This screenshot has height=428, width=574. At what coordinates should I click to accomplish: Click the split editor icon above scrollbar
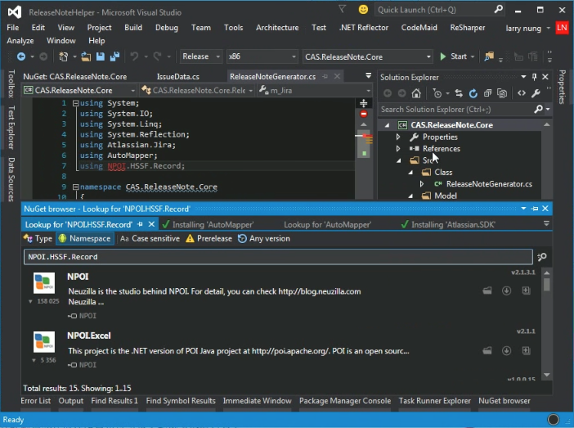click(364, 103)
